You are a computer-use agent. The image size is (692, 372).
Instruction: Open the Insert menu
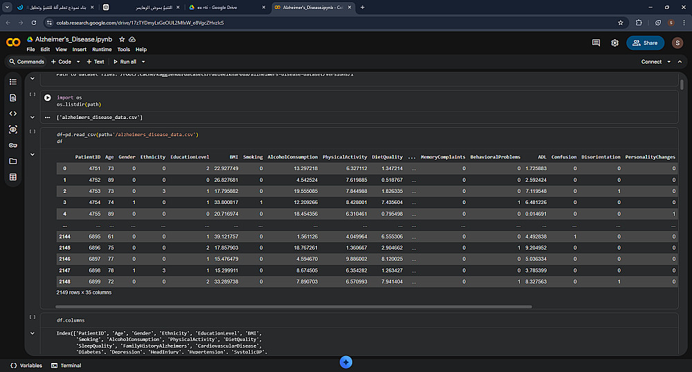coord(80,49)
